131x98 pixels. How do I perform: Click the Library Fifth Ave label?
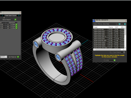pyautogui.click(x=102, y=24)
